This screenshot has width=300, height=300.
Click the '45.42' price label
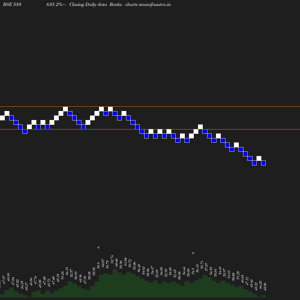coord(251,284)
